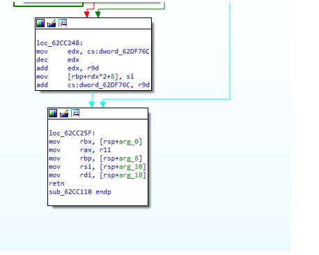
Task: Select the loc_62CC248 label
Action: point(59,43)
